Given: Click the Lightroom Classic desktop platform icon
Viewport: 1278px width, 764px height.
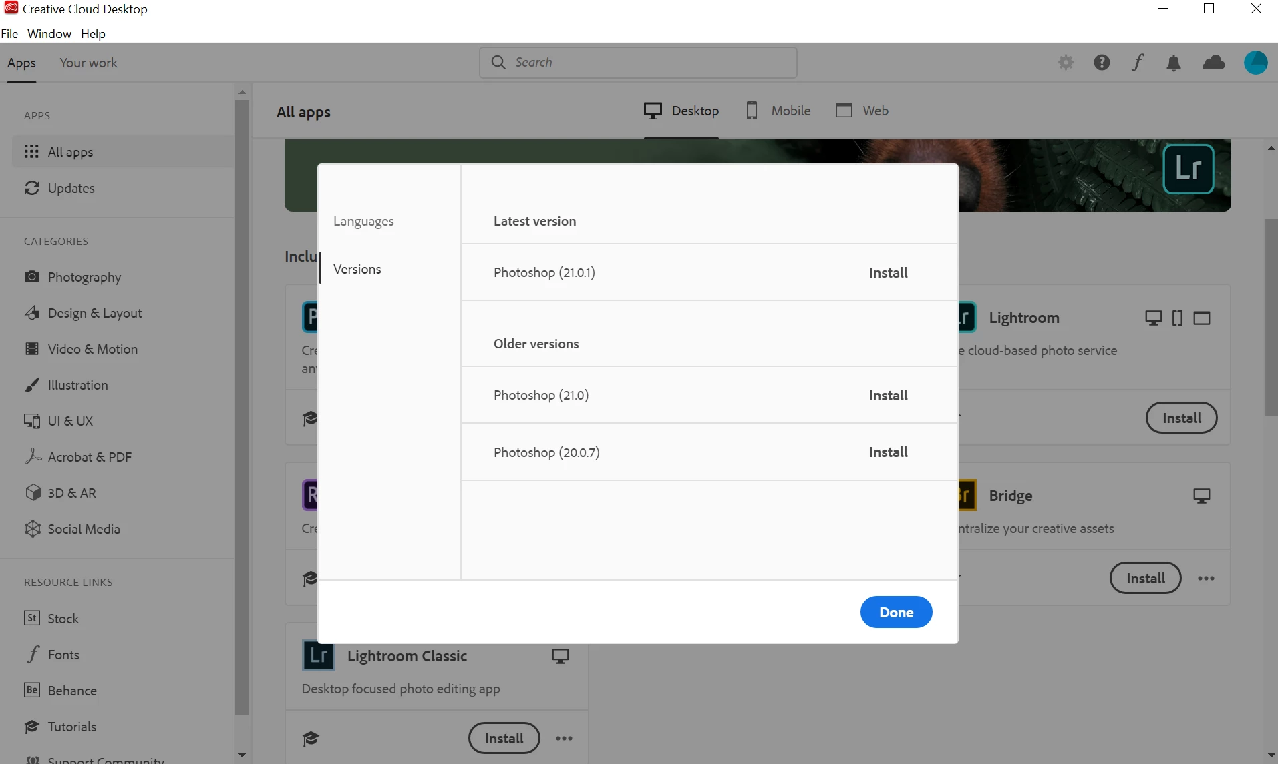Looking at the screenshot, I should tap(561, 656).
